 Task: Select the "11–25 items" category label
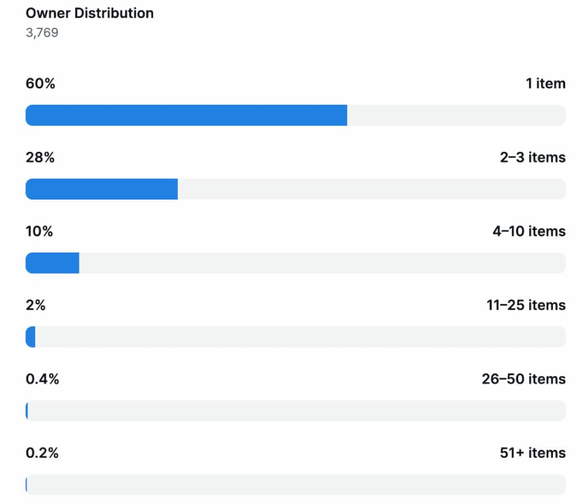526,305
